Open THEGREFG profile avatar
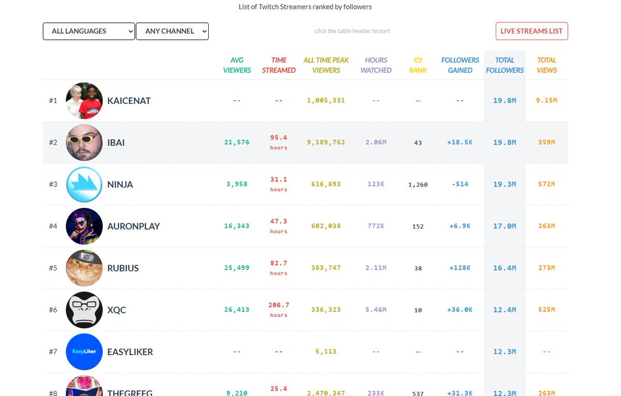This screenshot has width=621, height=396. (84, 386)
